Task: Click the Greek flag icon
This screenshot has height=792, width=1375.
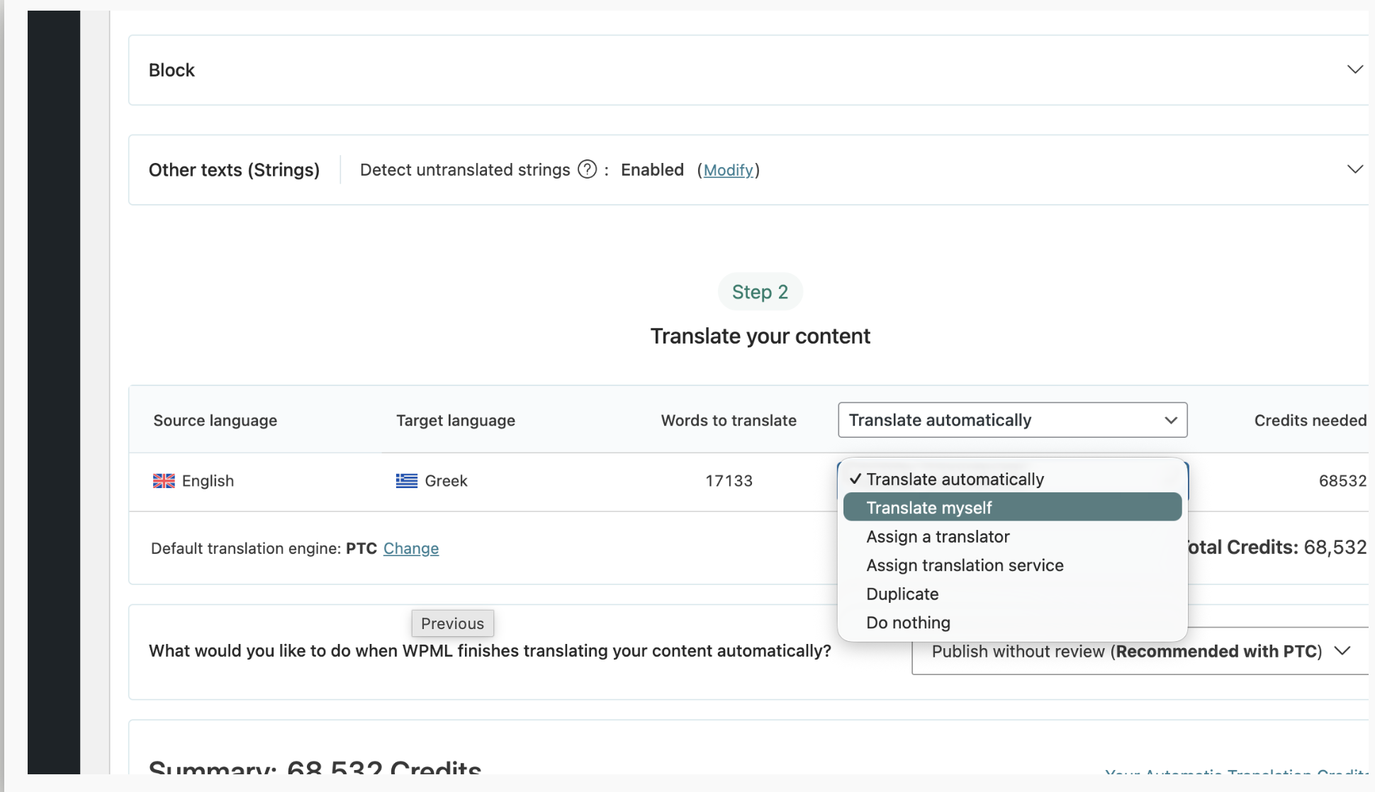Action: coord(406,481)
